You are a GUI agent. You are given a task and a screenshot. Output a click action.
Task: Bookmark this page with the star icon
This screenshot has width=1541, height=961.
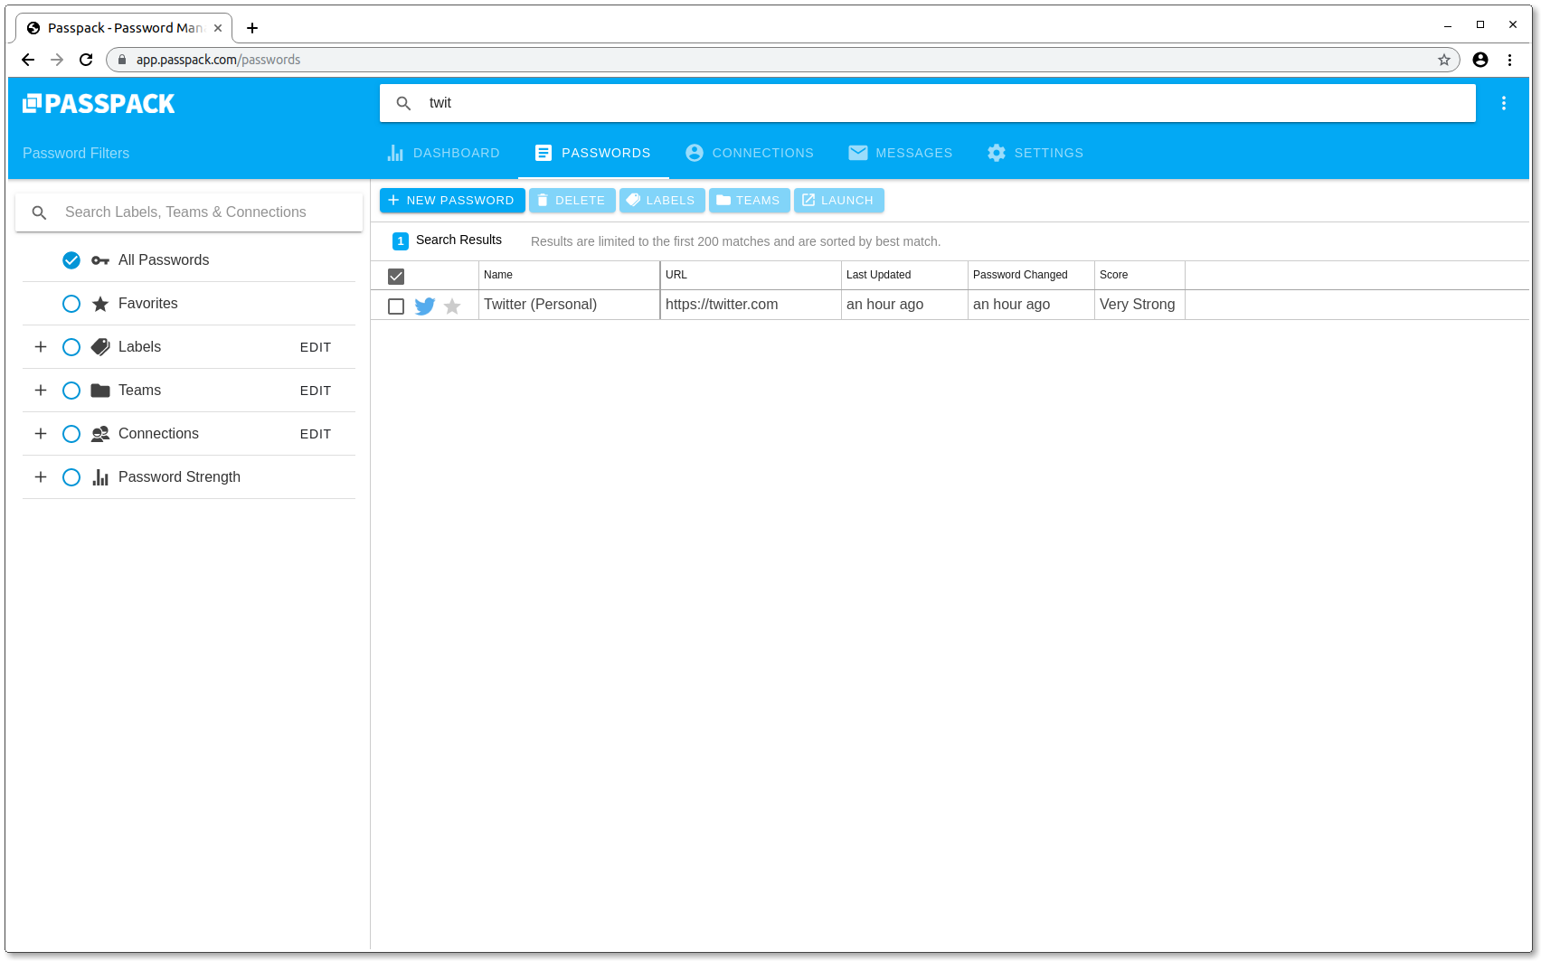[x=1444, y=60]
